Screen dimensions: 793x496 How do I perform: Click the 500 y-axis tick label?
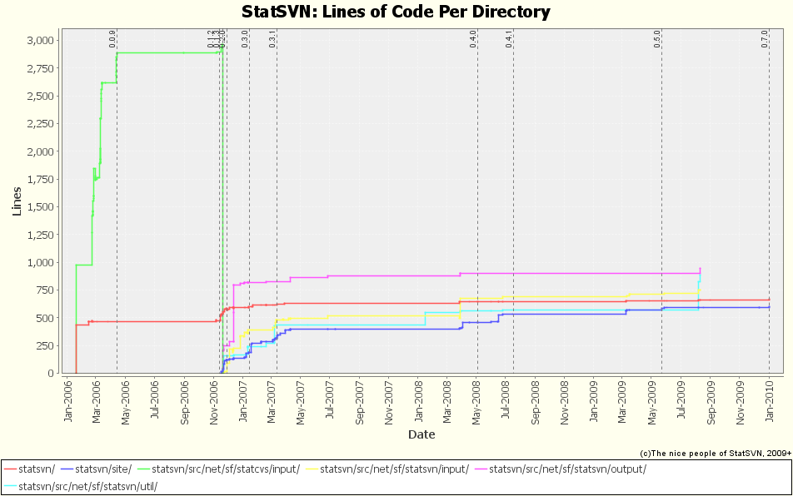44,318
